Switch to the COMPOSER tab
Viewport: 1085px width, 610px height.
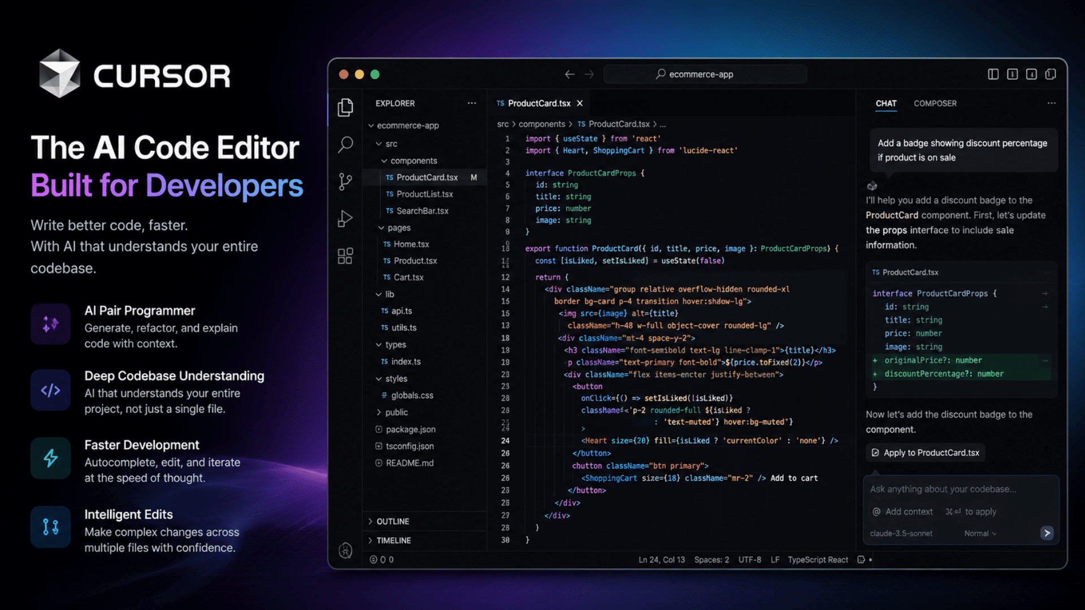935,103
